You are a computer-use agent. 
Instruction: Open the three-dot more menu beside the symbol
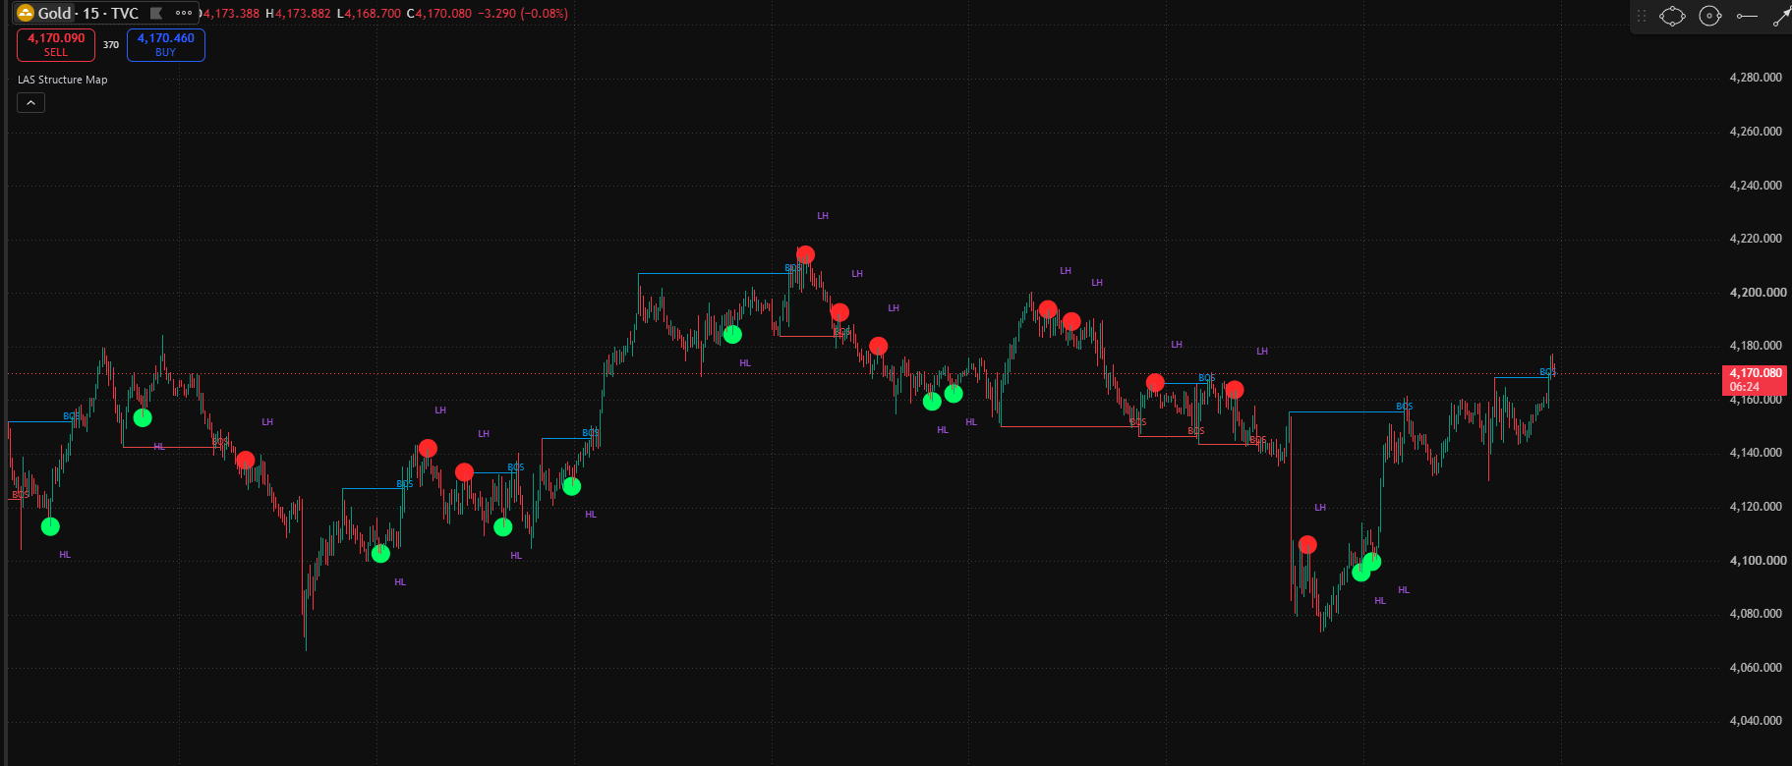(184, 14)
